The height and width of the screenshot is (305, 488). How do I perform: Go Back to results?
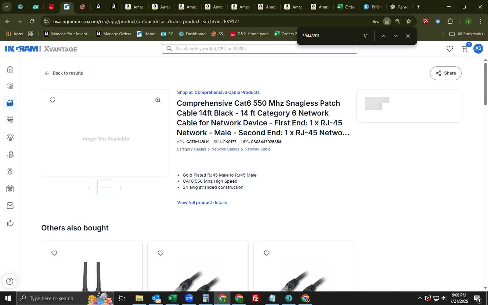click(64, 73)
